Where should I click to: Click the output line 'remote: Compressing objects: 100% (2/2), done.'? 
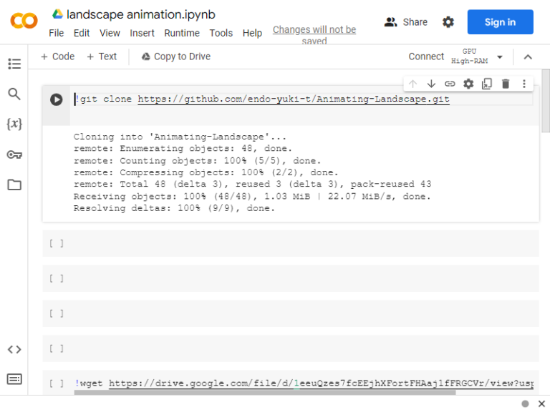206,172
